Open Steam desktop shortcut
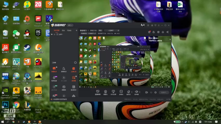This screenshot has width=221, height=124. click(x=27, y=49)
